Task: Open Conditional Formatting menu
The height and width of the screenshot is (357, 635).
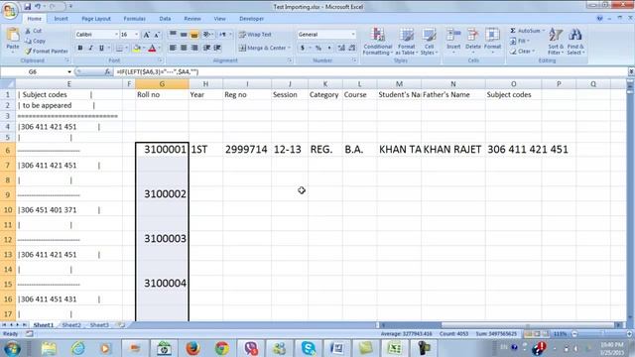Action: coord(378,42)
